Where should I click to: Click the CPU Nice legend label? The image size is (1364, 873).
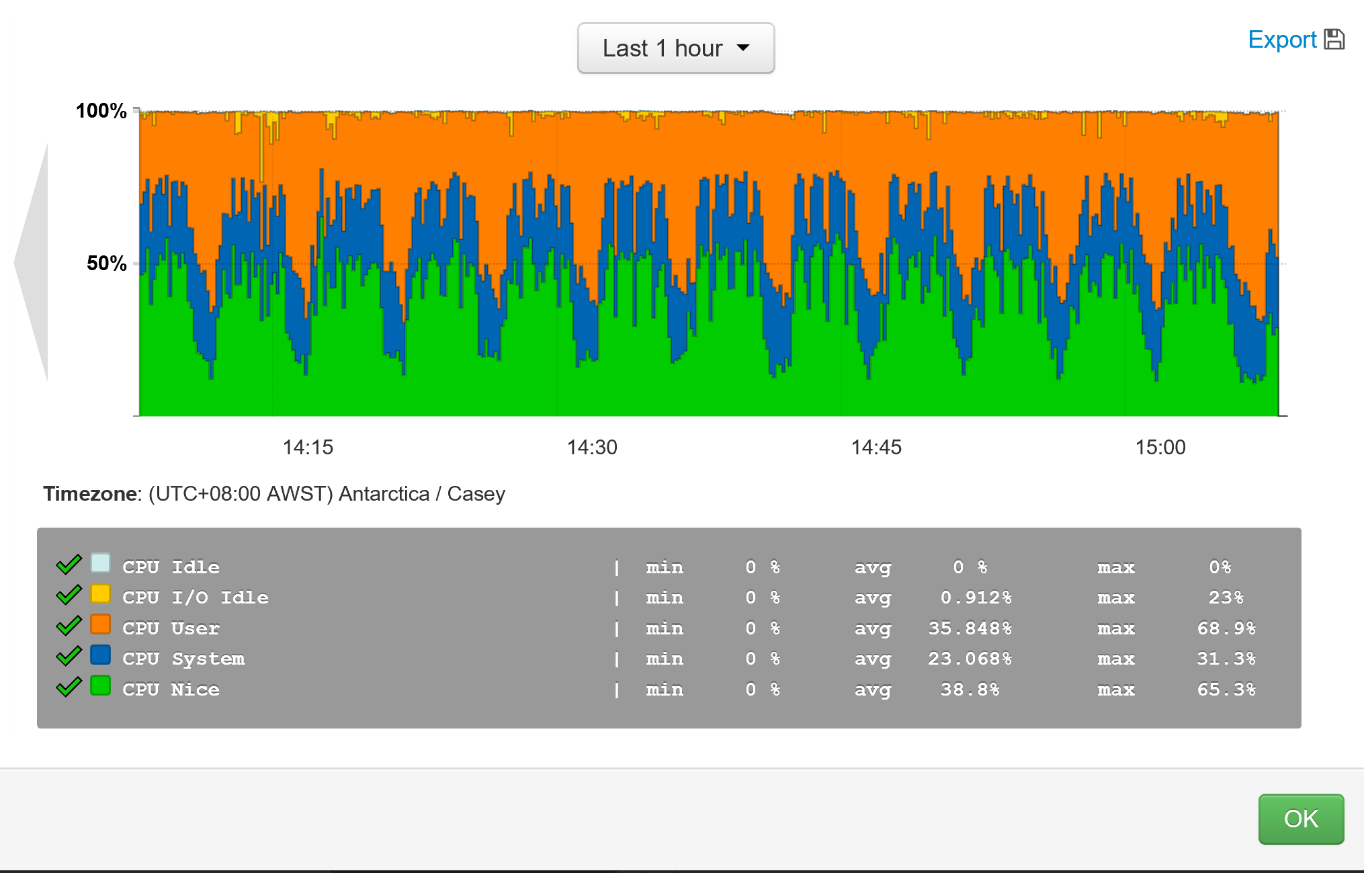point(171,690)
